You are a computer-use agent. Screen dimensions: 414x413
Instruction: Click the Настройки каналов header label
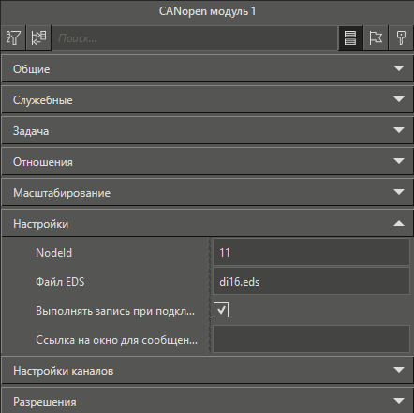(64, 371)
